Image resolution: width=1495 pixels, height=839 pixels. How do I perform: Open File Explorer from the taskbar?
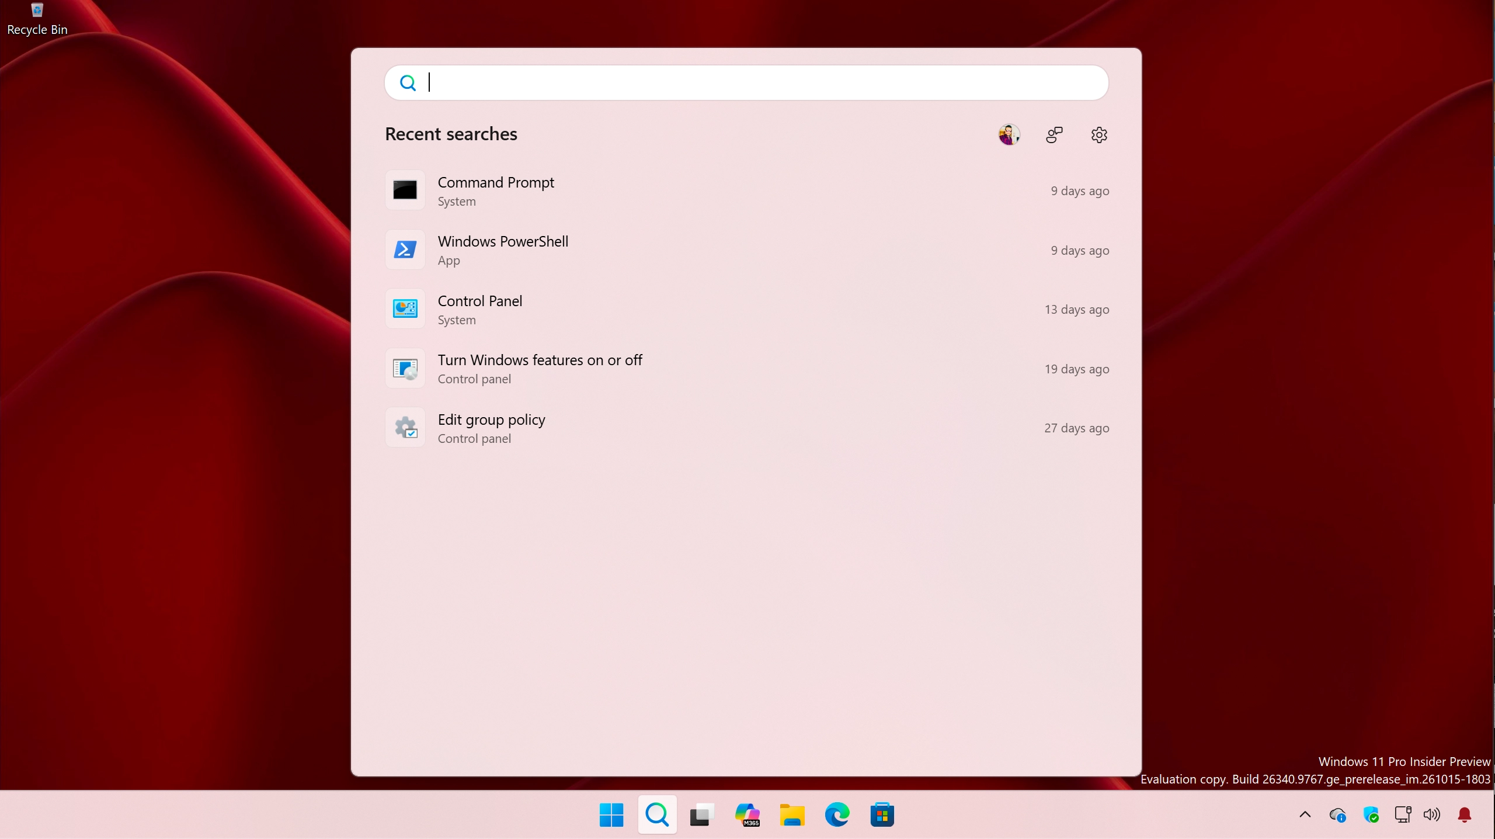pos(792,814)
